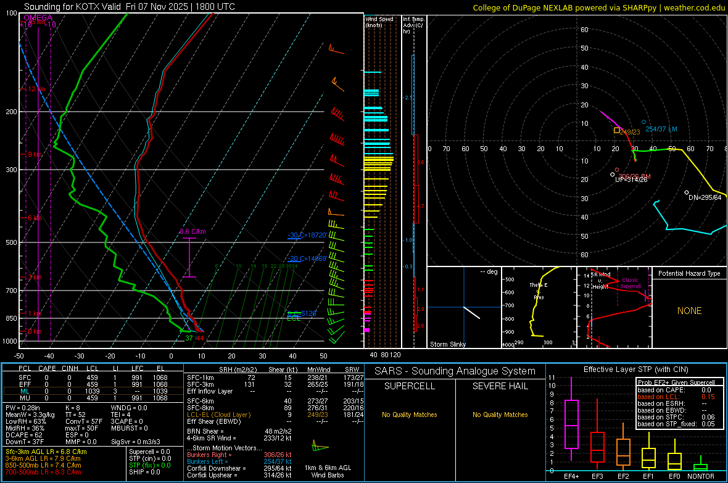Click the SUPERCELL column heading

click(410, 386)
